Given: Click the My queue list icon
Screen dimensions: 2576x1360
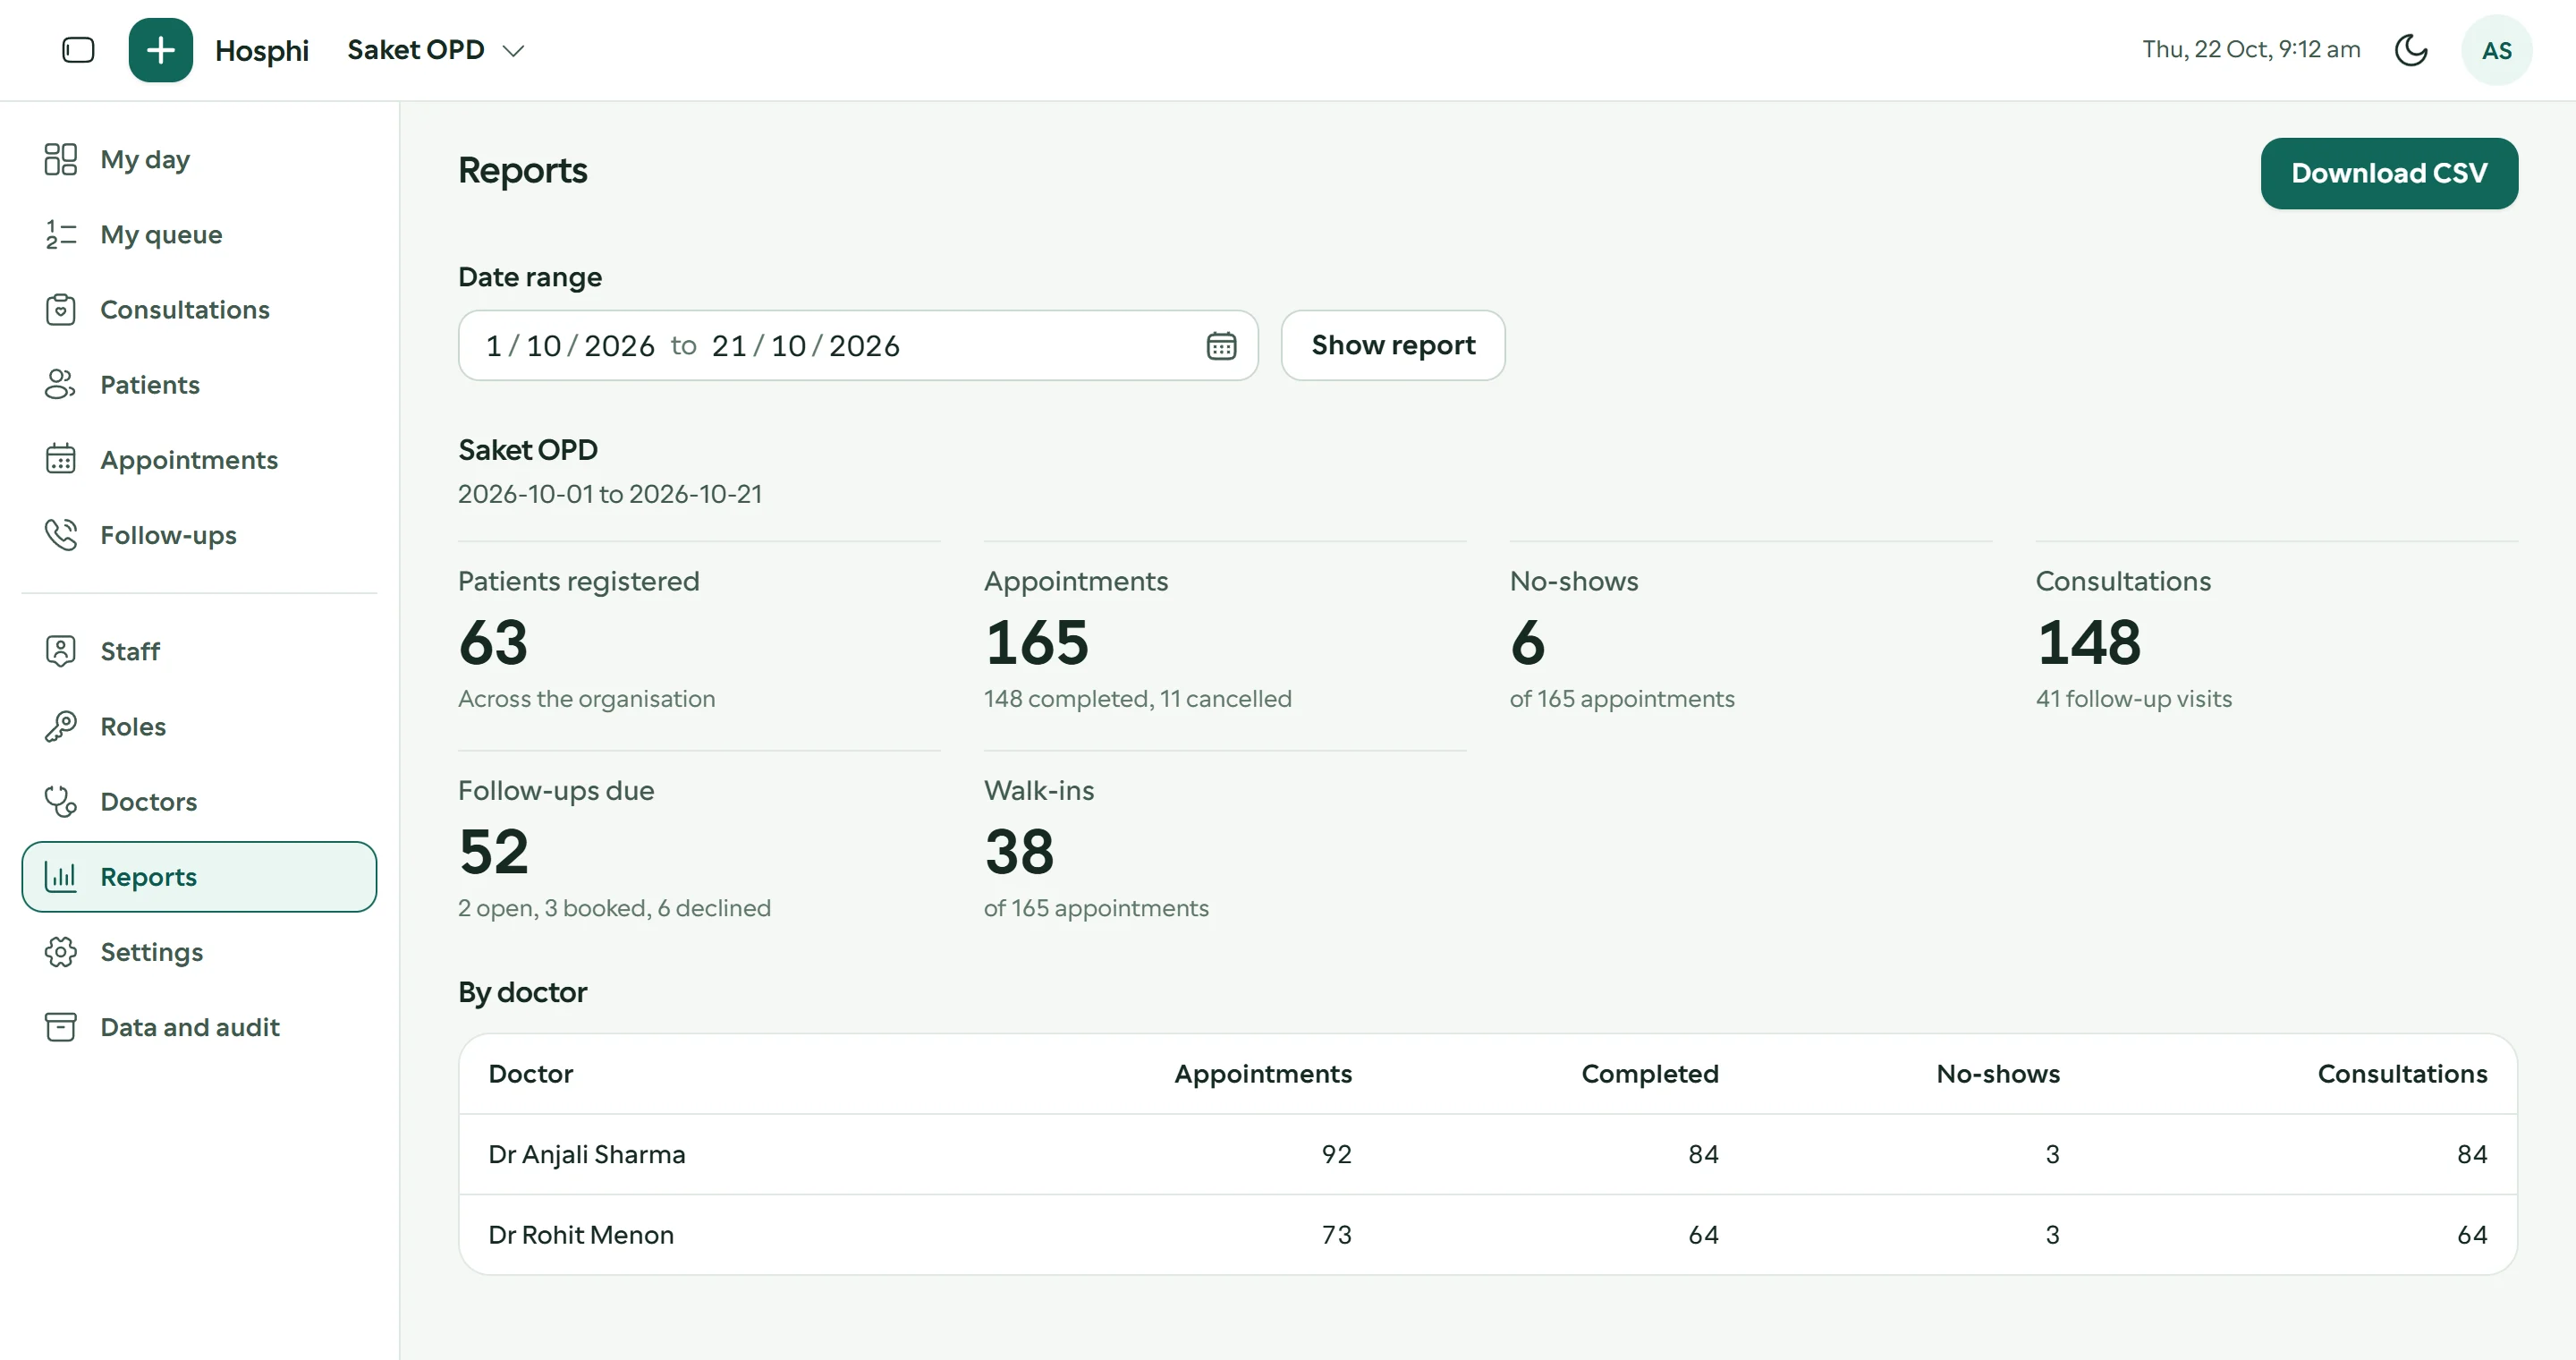Looking at the screenshot, I should click(x=60, y=234).
